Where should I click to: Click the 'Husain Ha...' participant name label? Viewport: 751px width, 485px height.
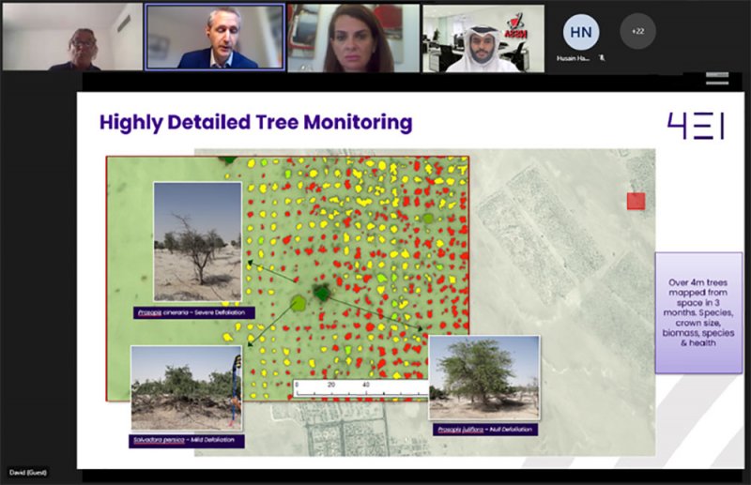pyautogui.click(x=573, y=58)
